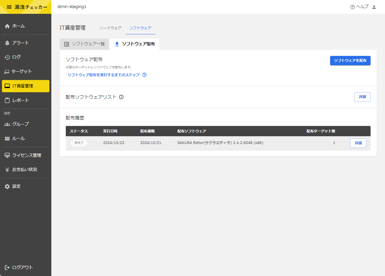Switch to ハードウェア tab
The height and width of the screenshot is (276, 385).
tap(110, 28)
